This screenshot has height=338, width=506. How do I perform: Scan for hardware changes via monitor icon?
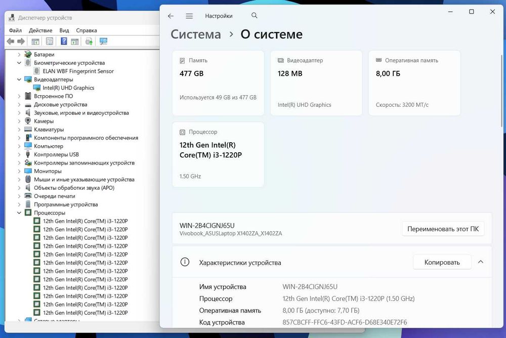[103, 41]
